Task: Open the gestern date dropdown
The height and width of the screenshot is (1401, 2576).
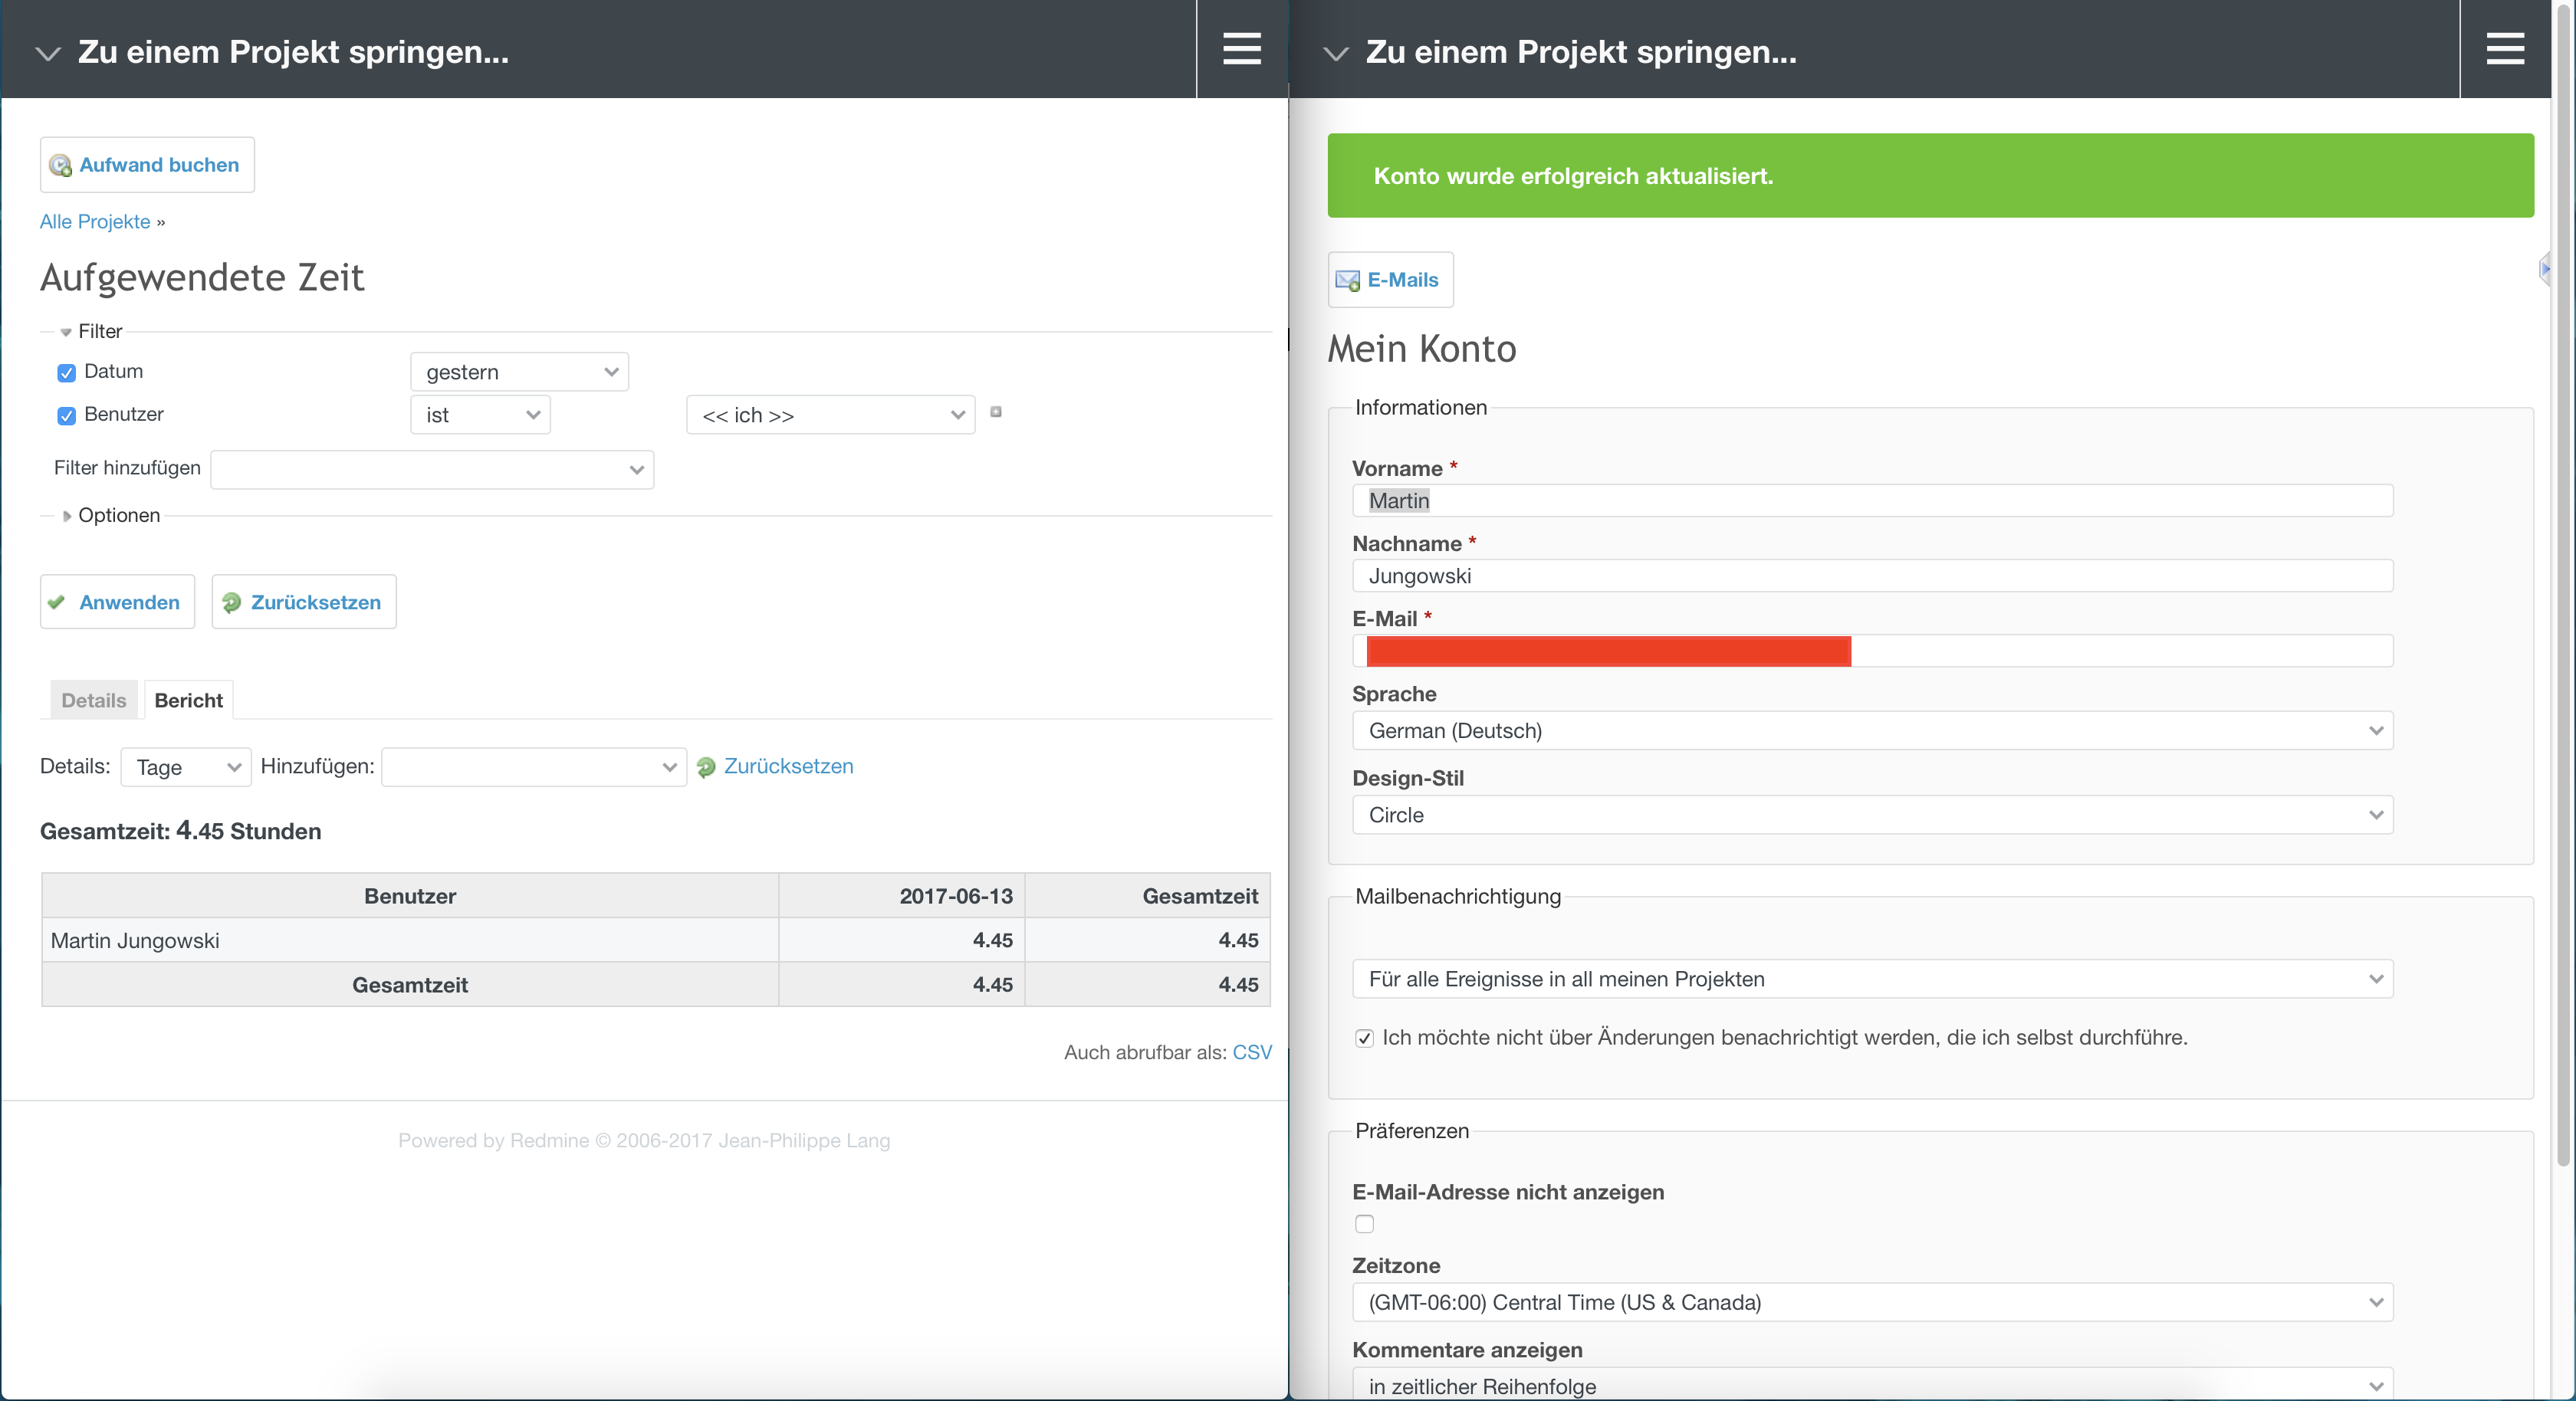Action: [x=519, y=372]
